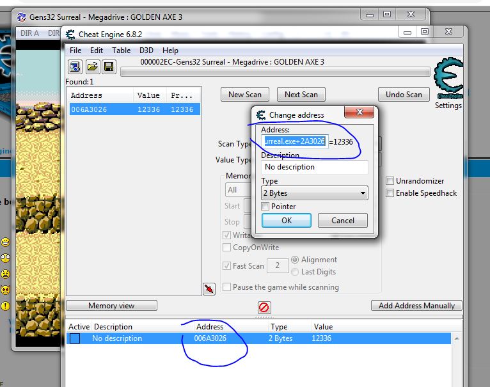The image size is (490, 387).
Task: Click the New Scan button
Action: coord(245,95)
